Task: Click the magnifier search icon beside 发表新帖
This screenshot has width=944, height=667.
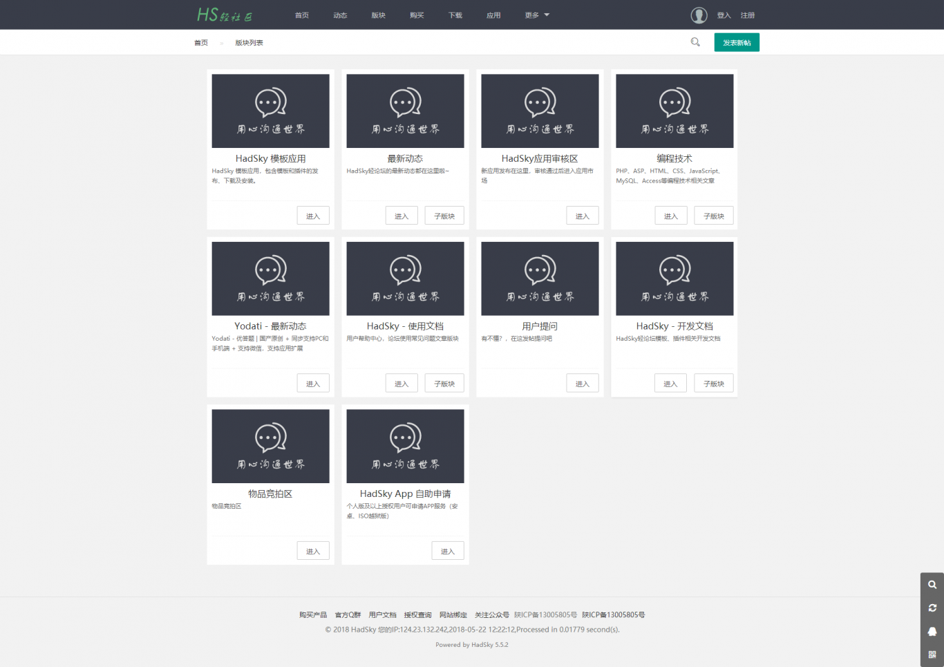Action: coord(695,42)
